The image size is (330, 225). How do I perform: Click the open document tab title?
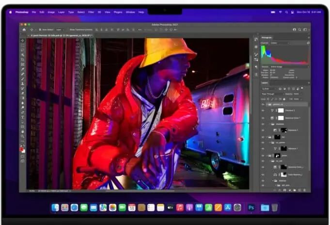[62, 35]
